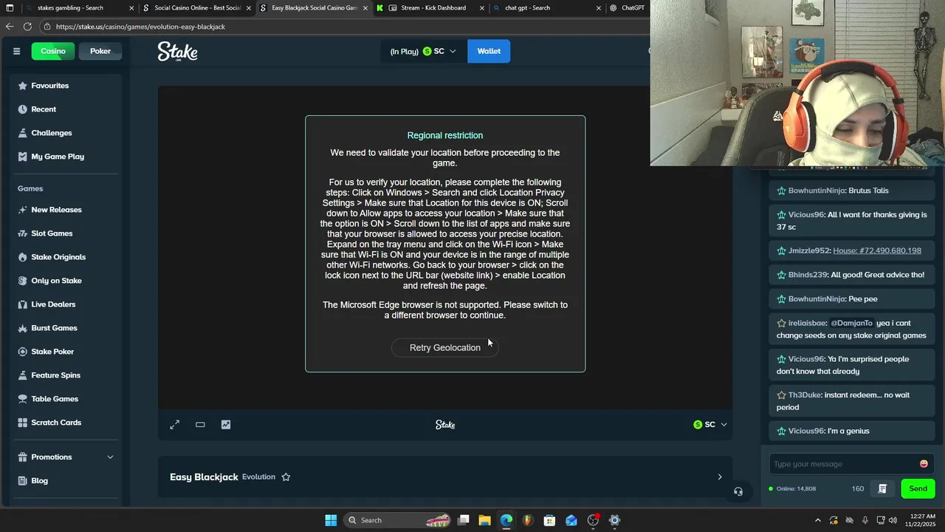
Task: Click Retry Geolocation button
Action: click(x=445, y=348)
